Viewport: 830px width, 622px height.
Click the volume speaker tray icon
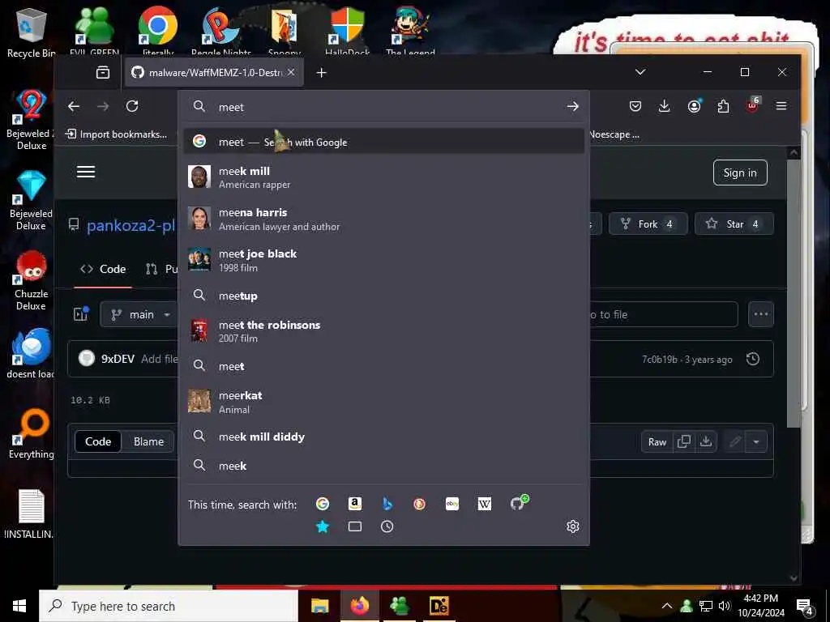point(724,606)
